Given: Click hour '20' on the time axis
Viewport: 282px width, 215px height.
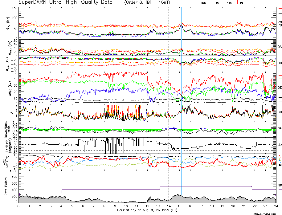Looking at the screenshot, I should coord(233,206).
